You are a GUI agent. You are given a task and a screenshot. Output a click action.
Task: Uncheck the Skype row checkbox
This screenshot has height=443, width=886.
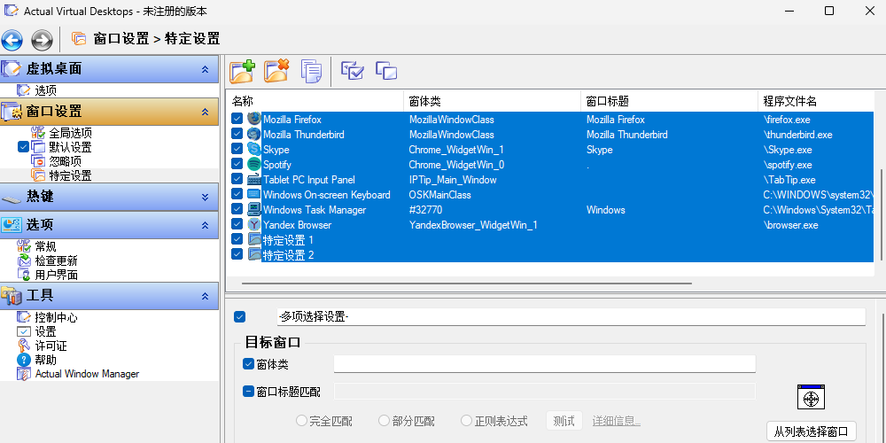pyautogui.click(x=237, y=149)
